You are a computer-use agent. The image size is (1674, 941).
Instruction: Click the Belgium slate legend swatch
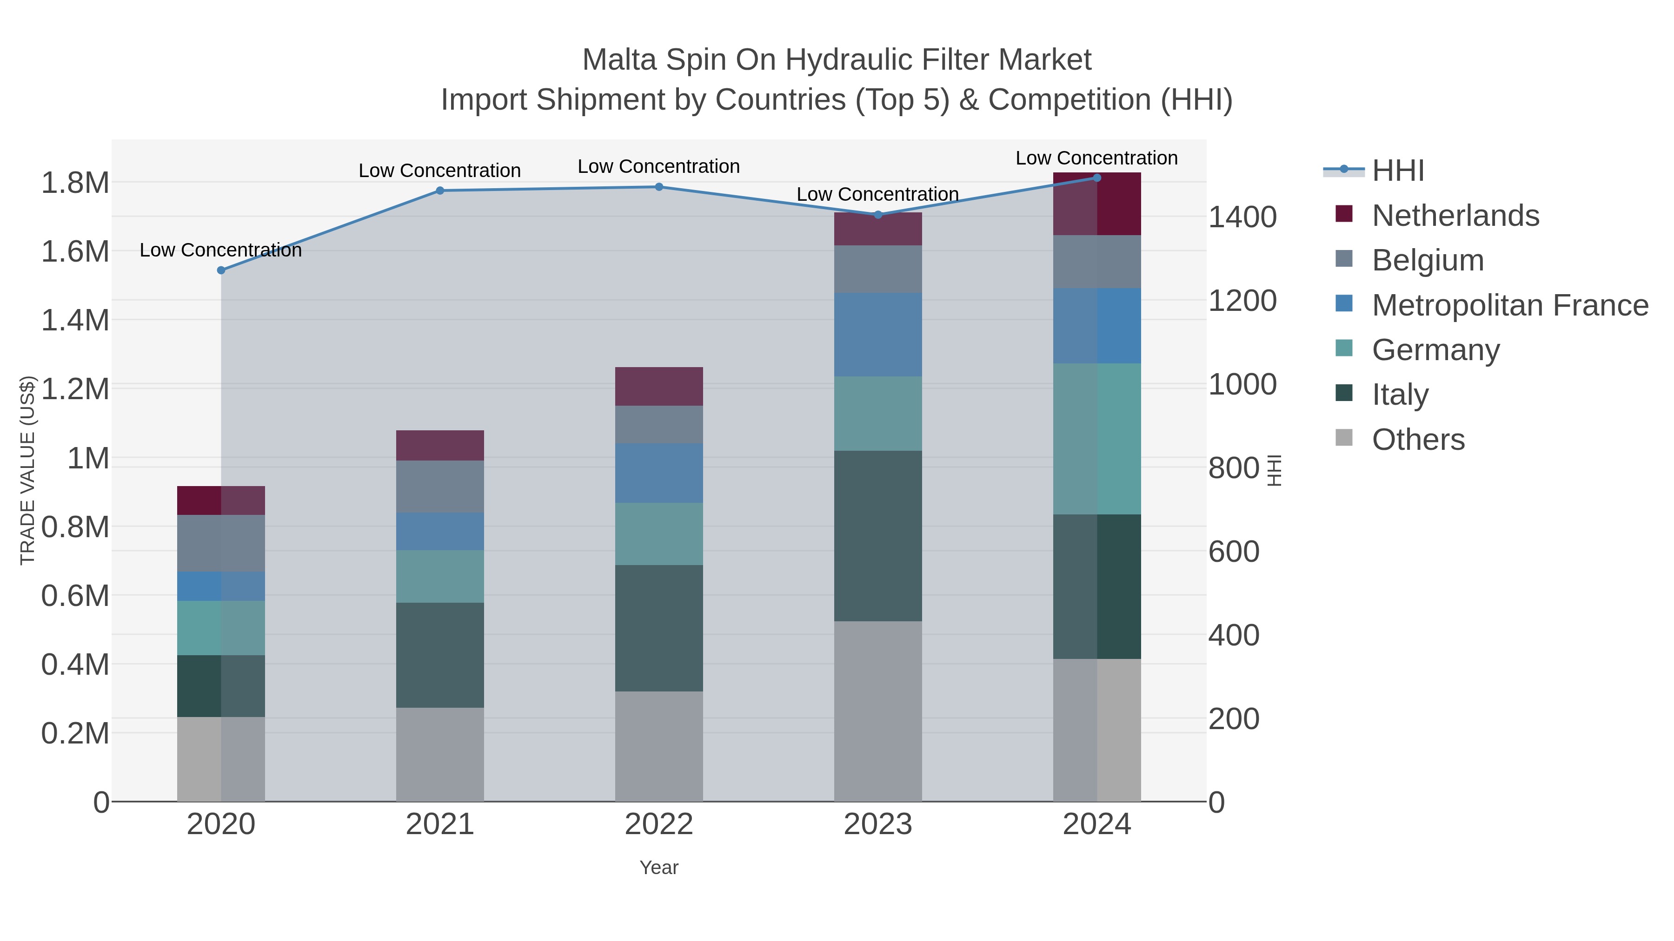click(x=1344, y=258)
